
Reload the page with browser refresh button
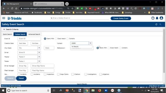click(x=12, y=9)
